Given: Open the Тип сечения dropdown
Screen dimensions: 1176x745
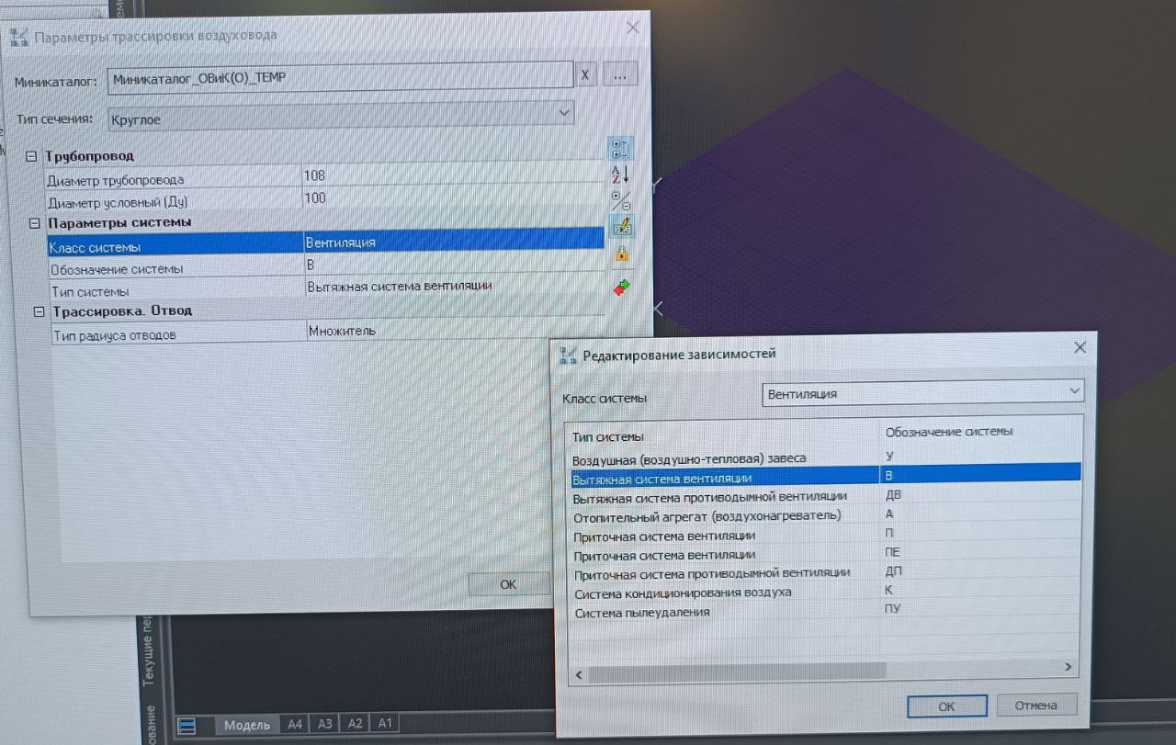Looking at the screenshot, I should point(564,113).
